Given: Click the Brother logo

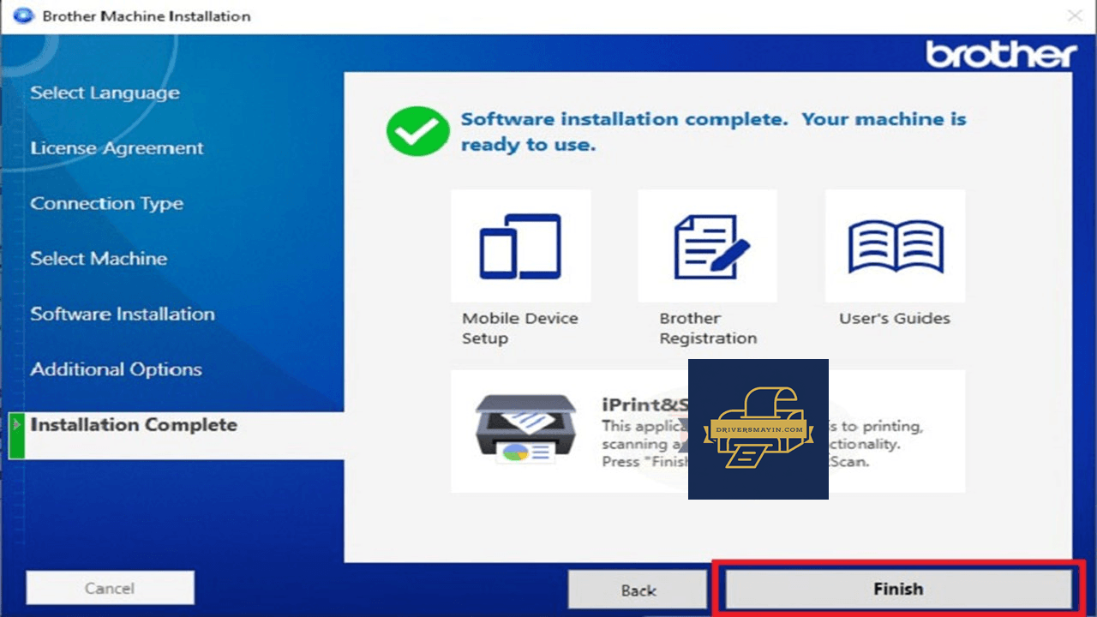Looking at the screenshot, I should pos(1001,55).
